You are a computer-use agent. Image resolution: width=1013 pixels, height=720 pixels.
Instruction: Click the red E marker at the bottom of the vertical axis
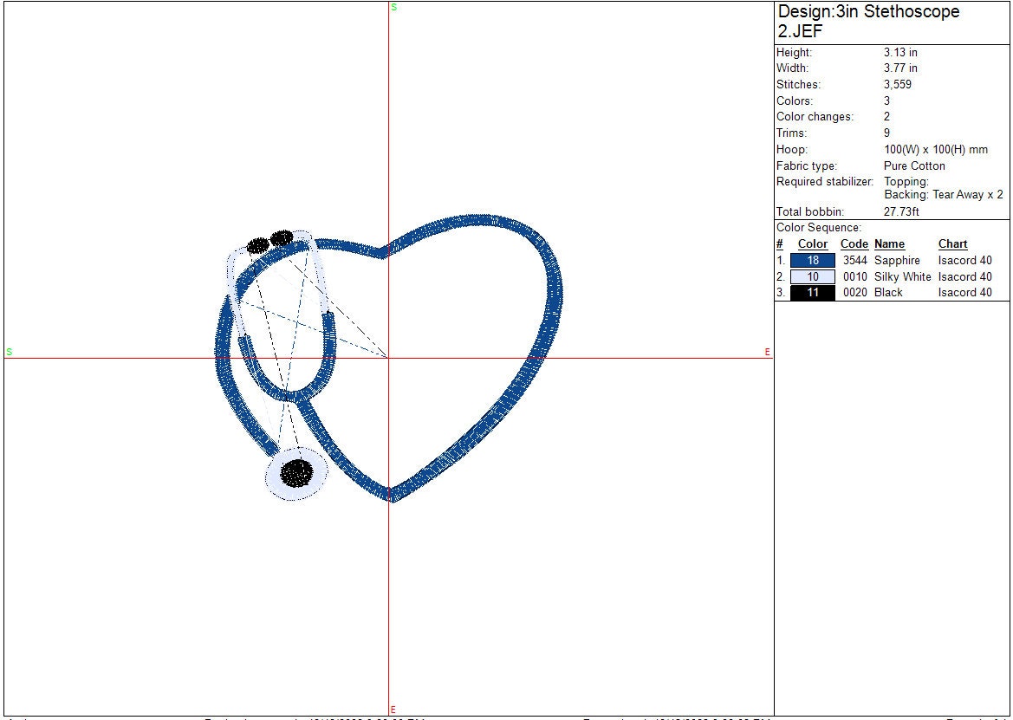point(393,710)
